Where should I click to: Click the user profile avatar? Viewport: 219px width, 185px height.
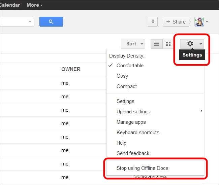199,22
